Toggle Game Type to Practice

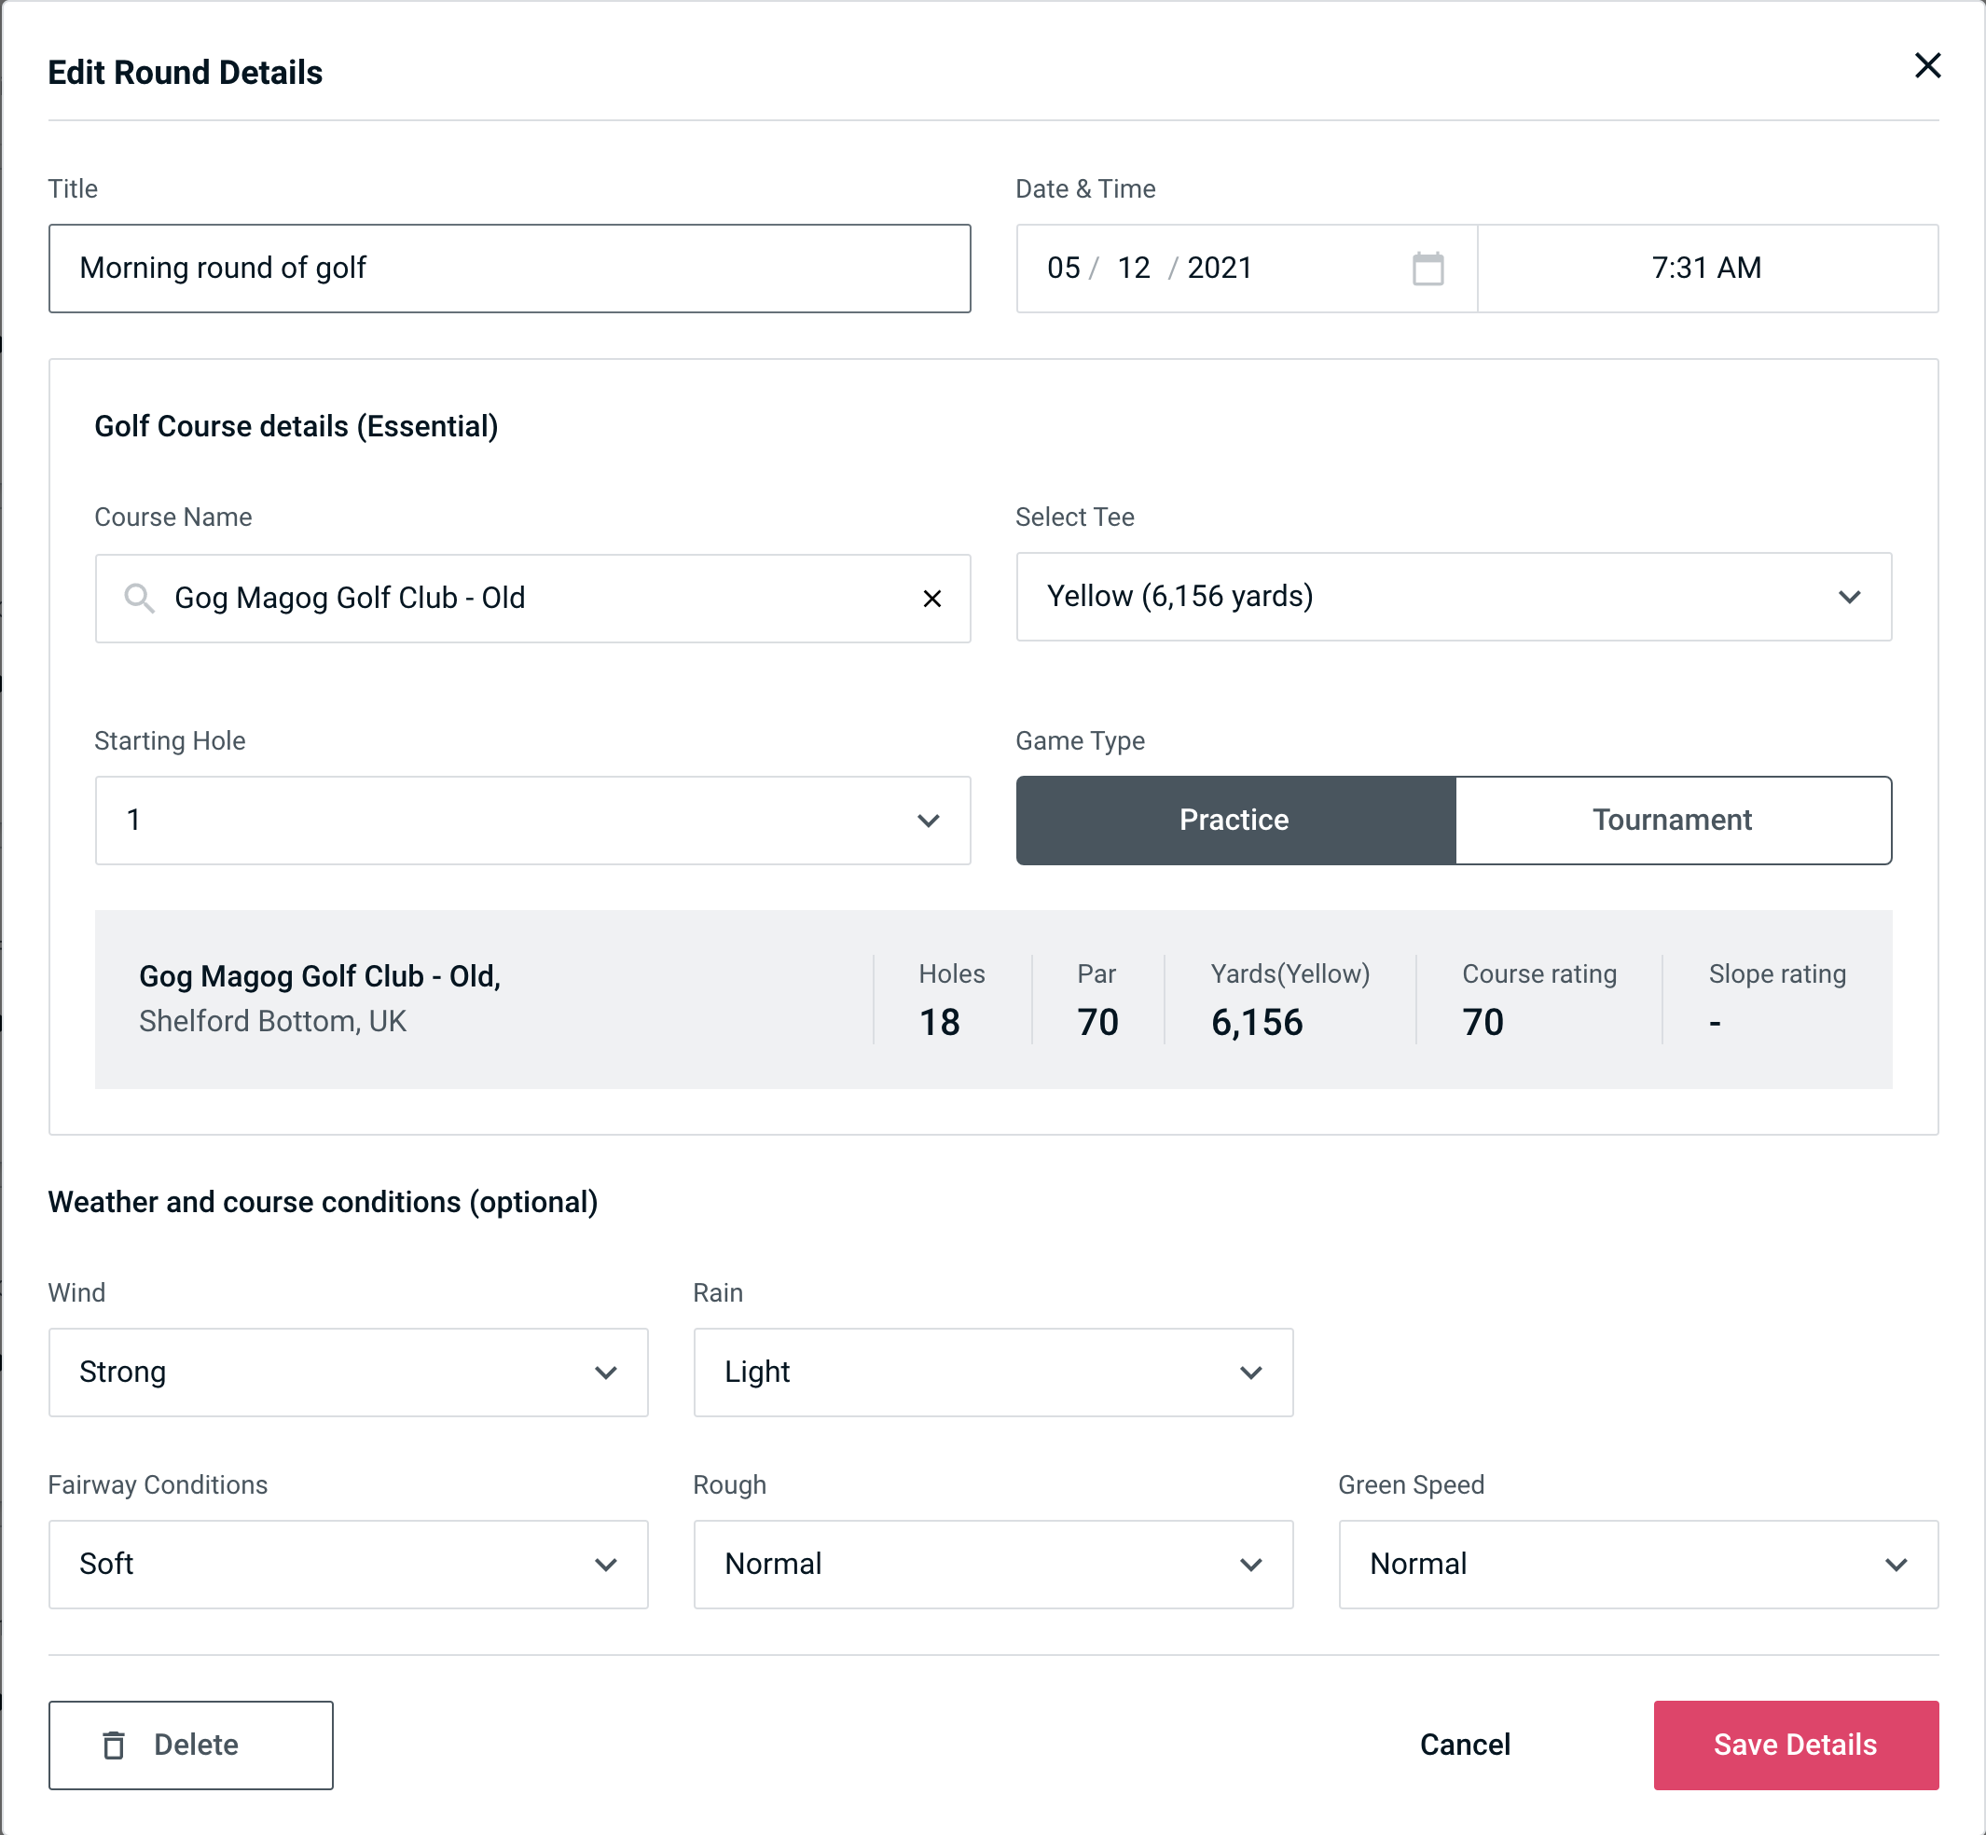tap(1234, 820)
